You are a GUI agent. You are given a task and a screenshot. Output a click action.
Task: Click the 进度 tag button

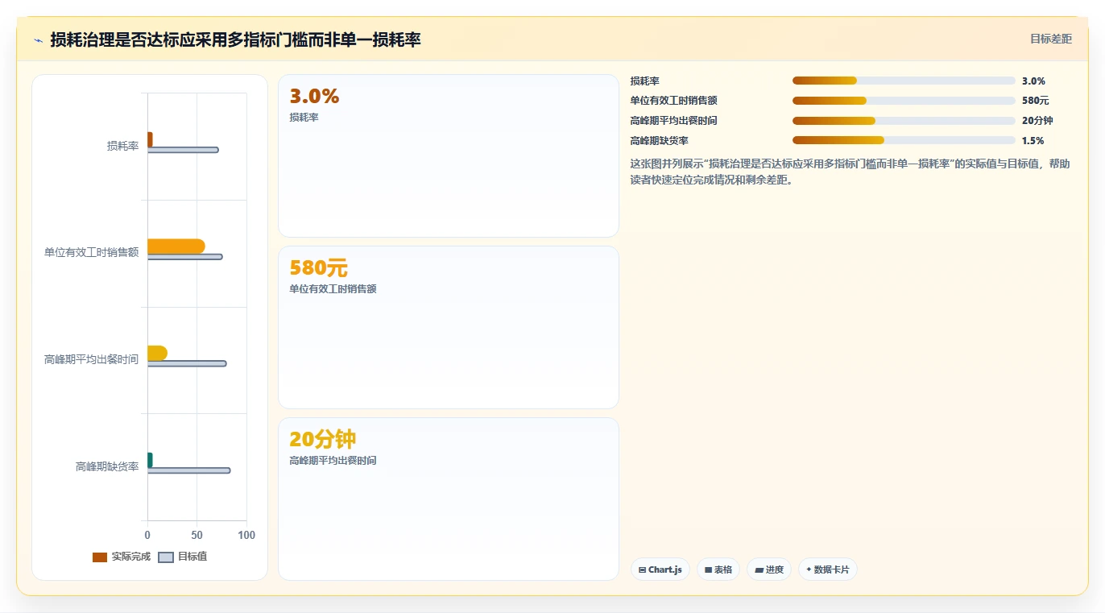pyautogui.click(x=769, y=570)
